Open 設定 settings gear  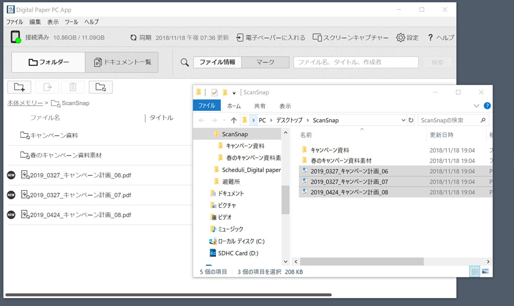407,37
